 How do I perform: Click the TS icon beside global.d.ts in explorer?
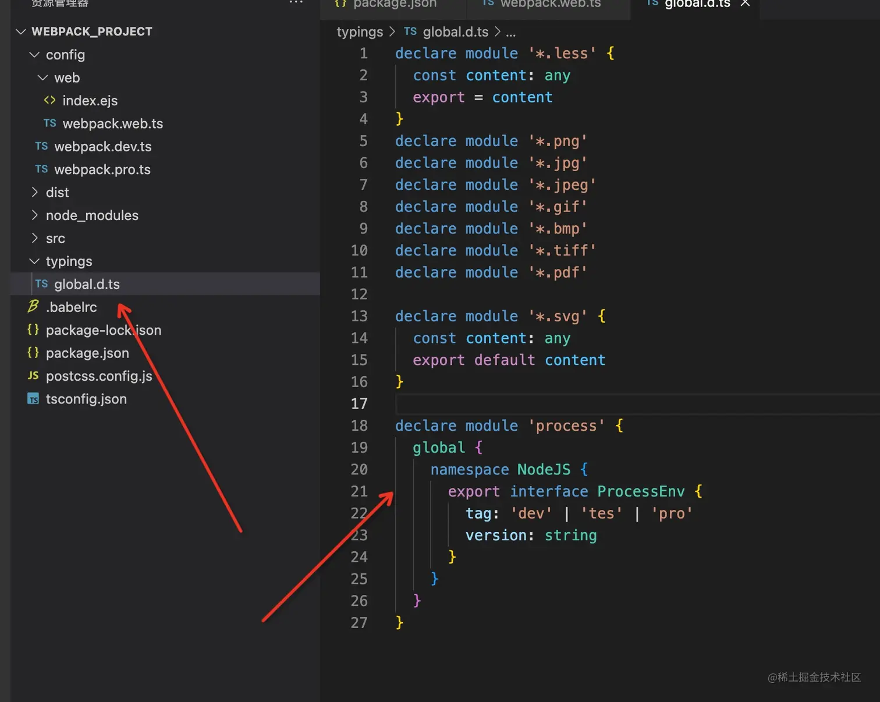pos(41,284)
